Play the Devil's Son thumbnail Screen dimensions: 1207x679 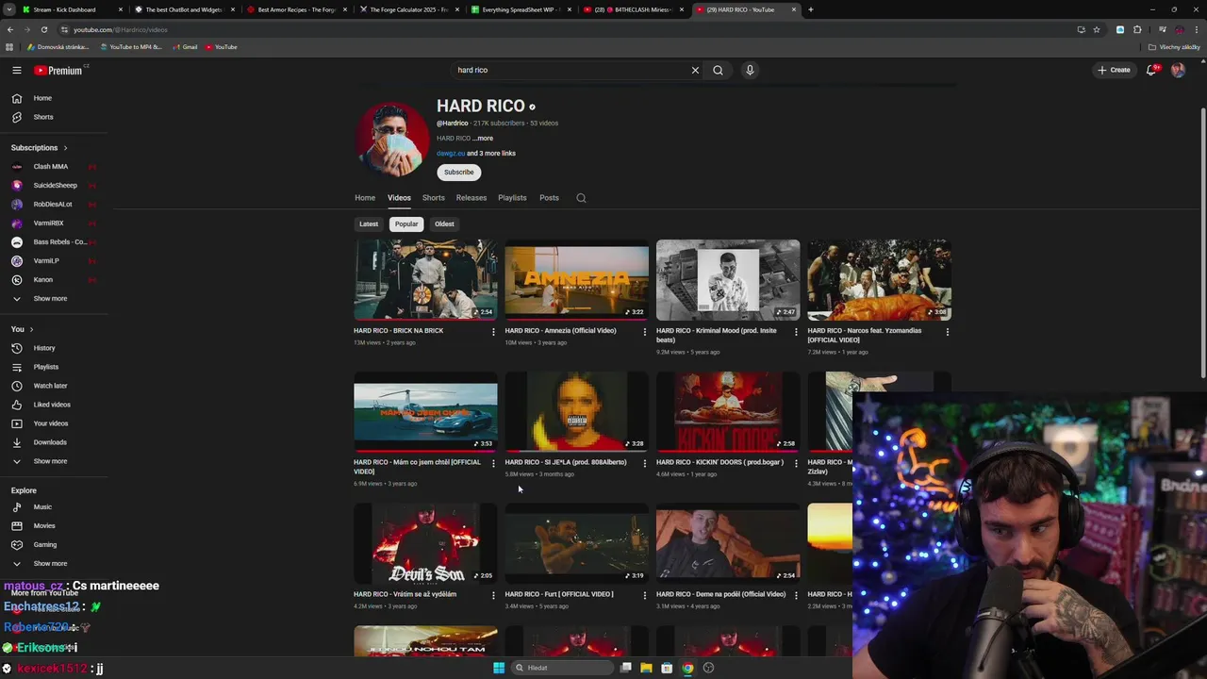pos(425,544)
